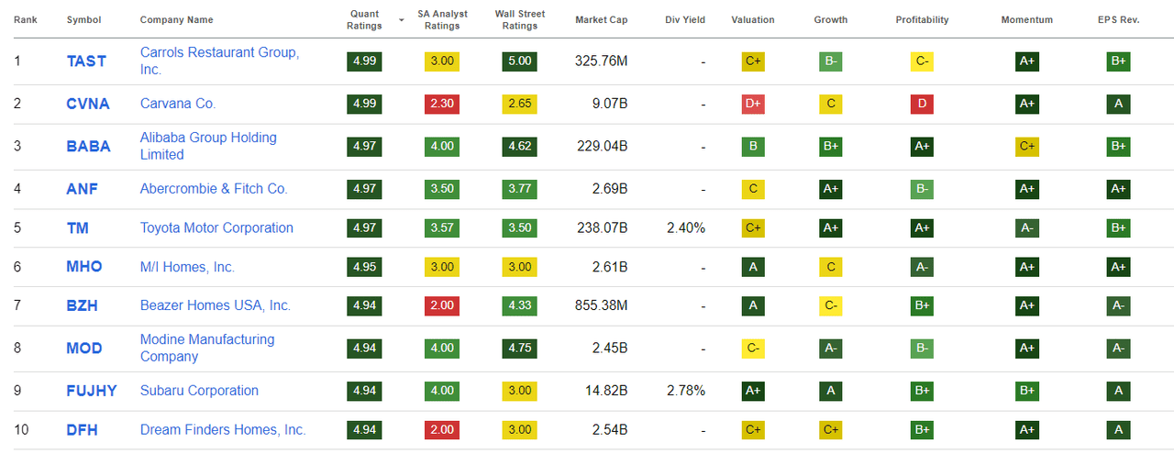Image resolution: width=1174 pixels, height=454 pixels.
Task: Open the MOD ticker symbol link
Action: coord(84,348)
